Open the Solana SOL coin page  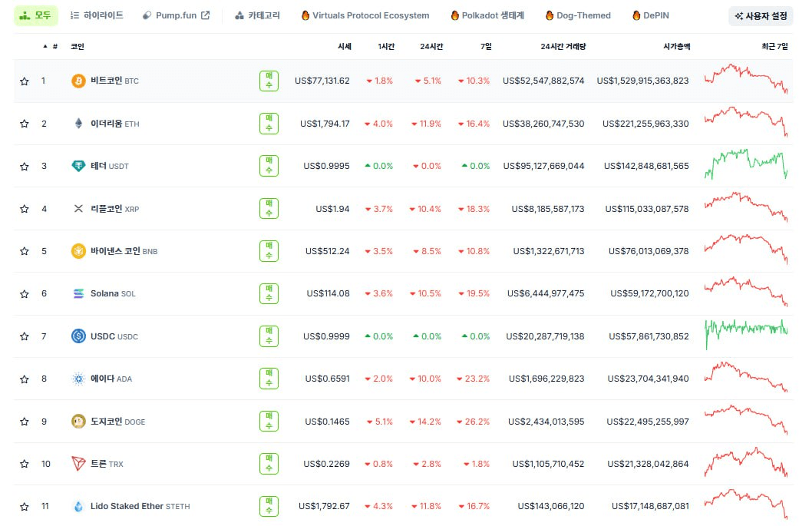[x=113, y=293]
